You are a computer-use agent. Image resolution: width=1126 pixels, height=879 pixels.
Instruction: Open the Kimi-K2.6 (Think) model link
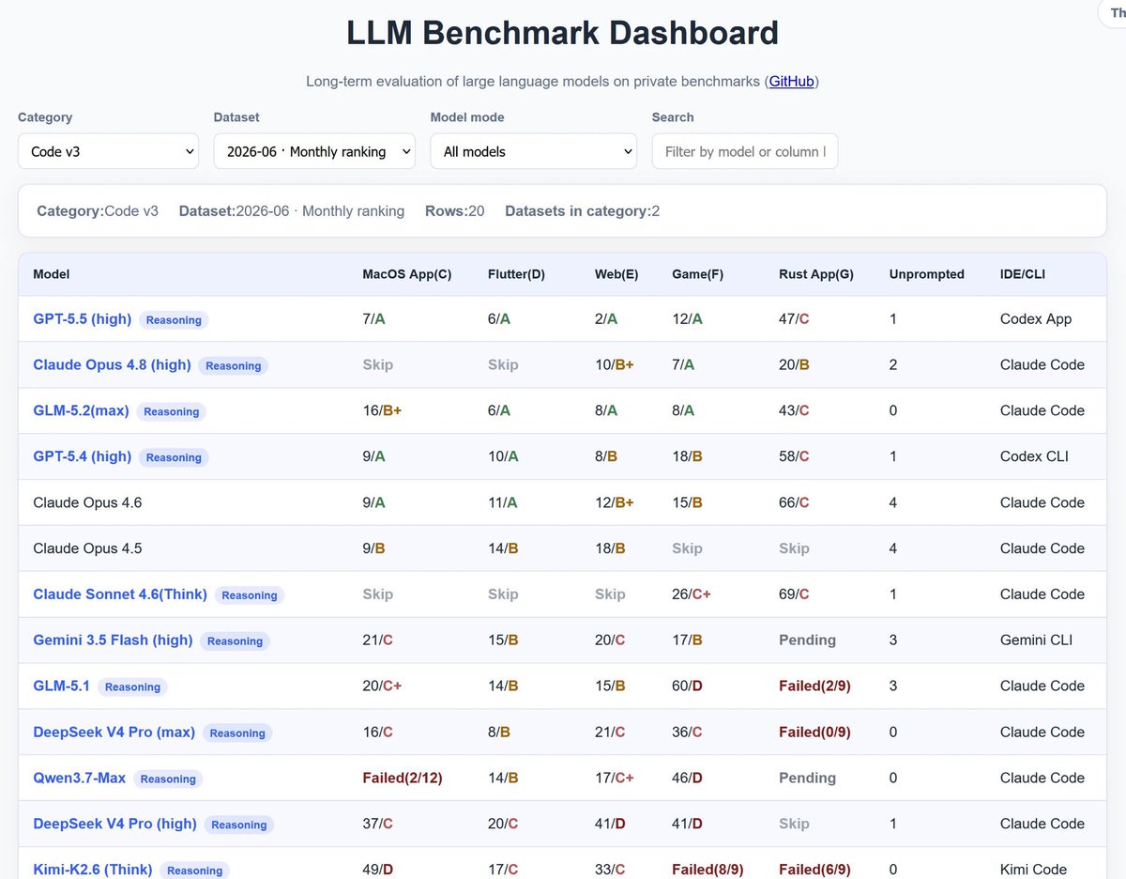click(x=92, y=870)
